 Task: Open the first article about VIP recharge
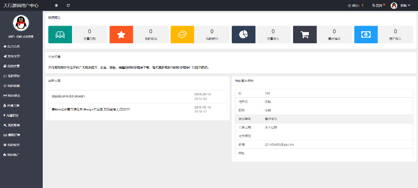69,97
